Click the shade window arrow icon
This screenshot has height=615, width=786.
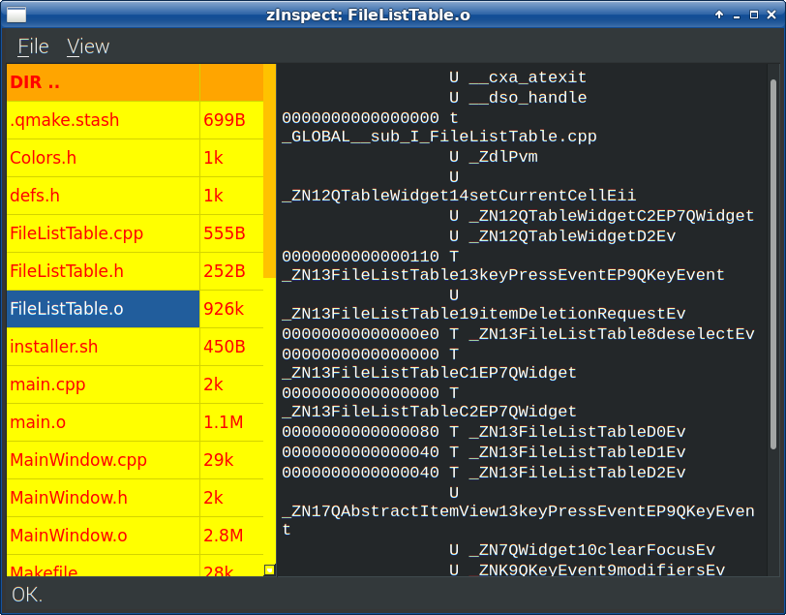coord(719,15)
